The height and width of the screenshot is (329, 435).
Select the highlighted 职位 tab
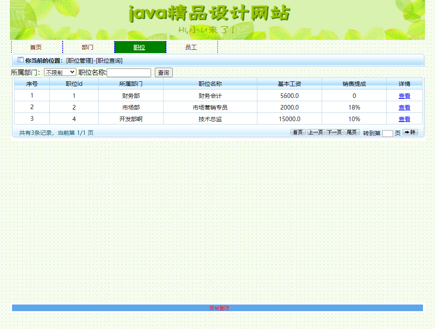[x=140, y=47]
